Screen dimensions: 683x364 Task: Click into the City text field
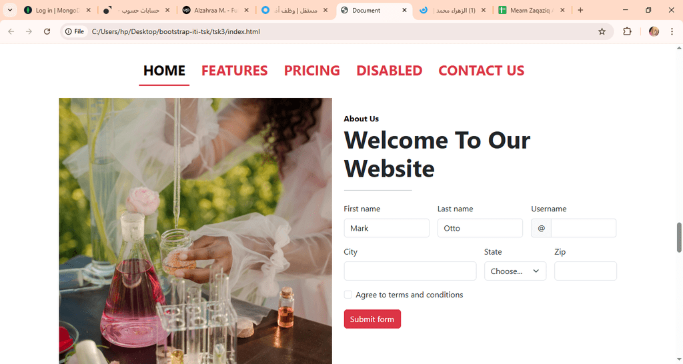[x=410, y=271]
